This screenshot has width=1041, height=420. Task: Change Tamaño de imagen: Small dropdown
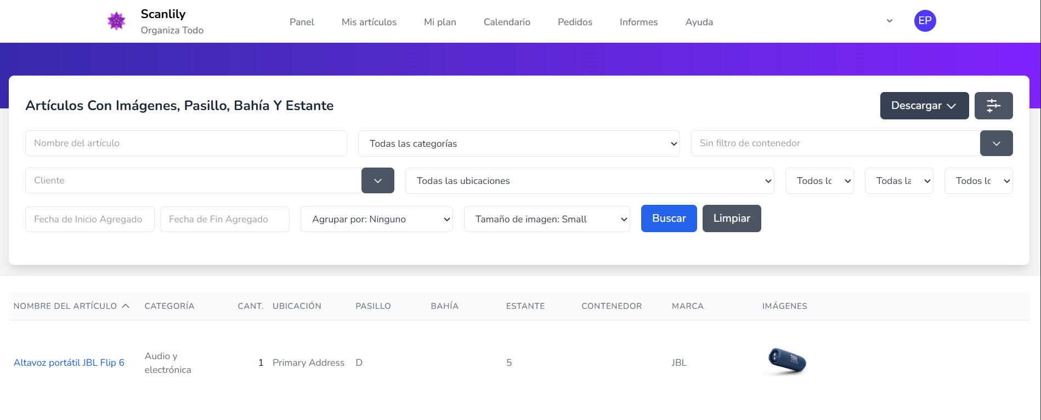546,219
